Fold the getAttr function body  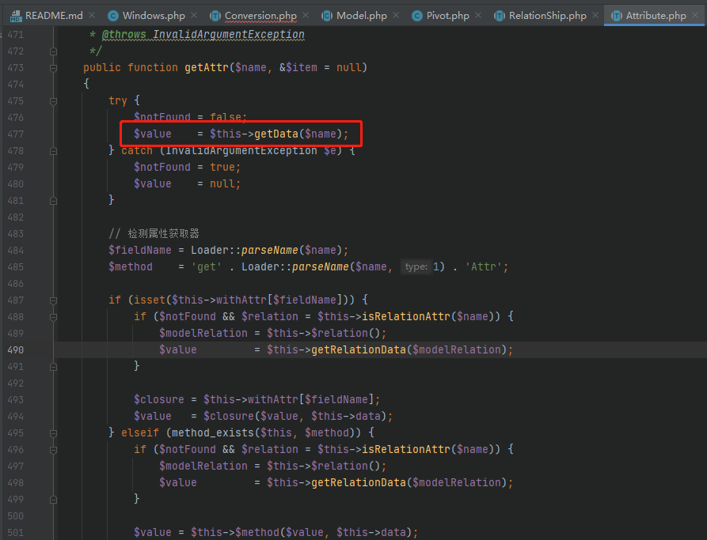53,67
